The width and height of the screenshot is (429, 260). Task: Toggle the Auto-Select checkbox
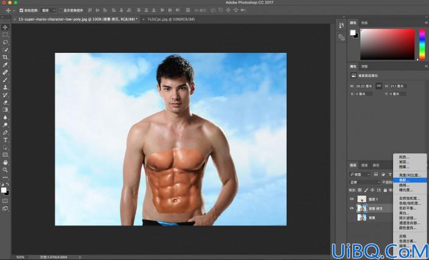[21, 10]
